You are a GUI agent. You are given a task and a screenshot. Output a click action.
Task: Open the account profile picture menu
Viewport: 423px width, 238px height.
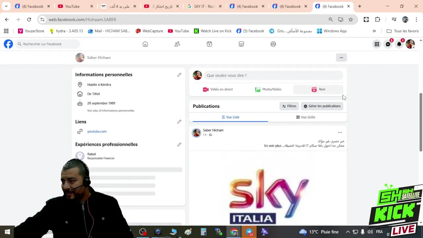coord(410,44)
